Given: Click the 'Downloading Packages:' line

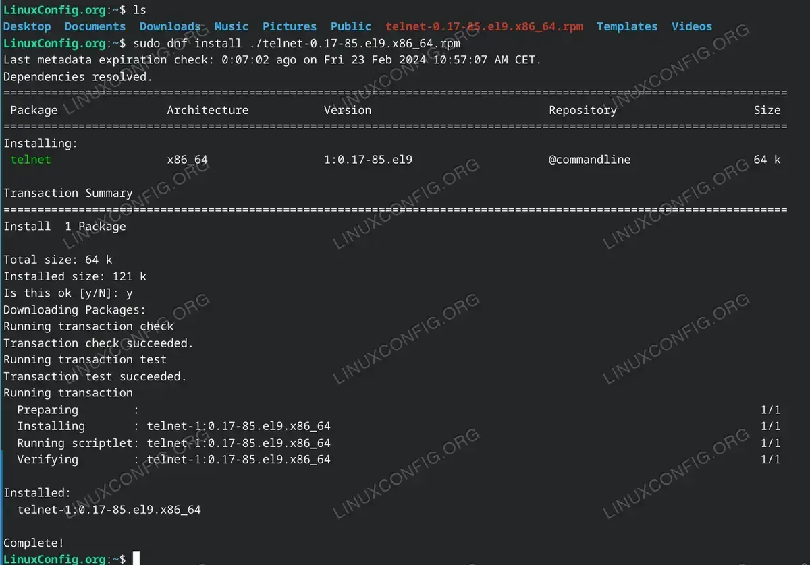Looking at the screenshot, I should point(75,309).
